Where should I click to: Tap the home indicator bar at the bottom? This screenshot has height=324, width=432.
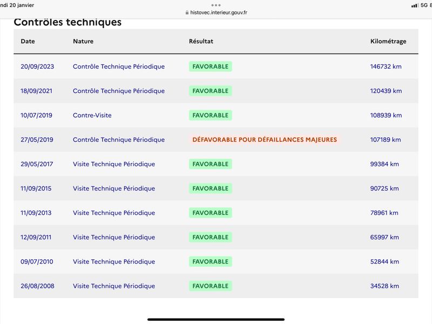216,319
